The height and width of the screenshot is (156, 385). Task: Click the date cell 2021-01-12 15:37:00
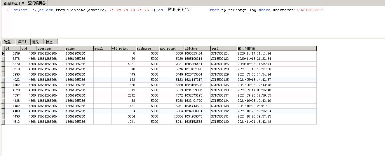(x=254, y=69)
